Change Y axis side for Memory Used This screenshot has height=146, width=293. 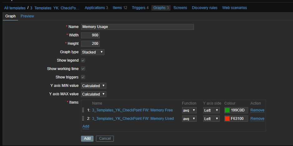(x=212, y=119)
